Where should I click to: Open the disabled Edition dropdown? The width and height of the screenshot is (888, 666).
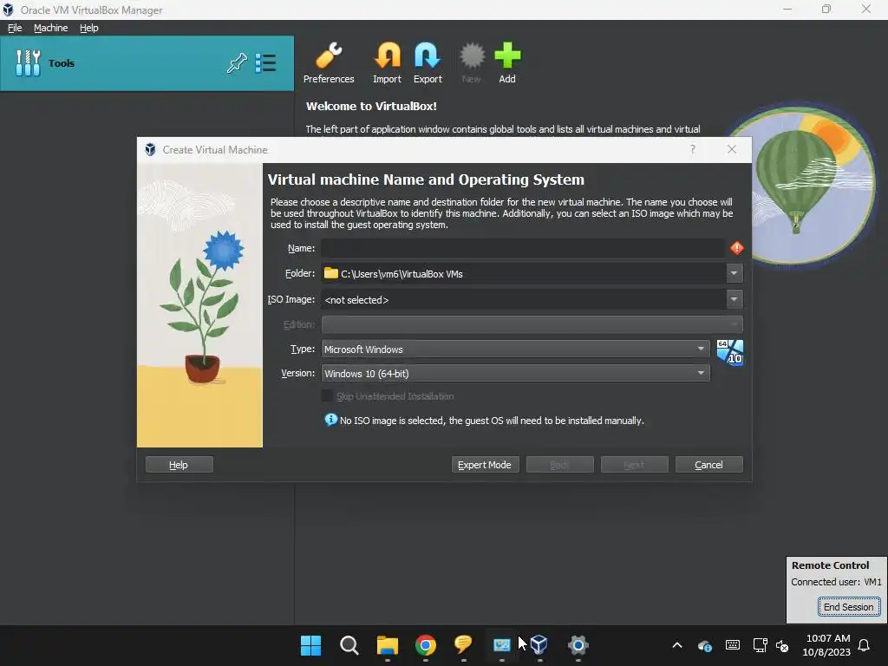pyautogui.click(x=532, y=324)
